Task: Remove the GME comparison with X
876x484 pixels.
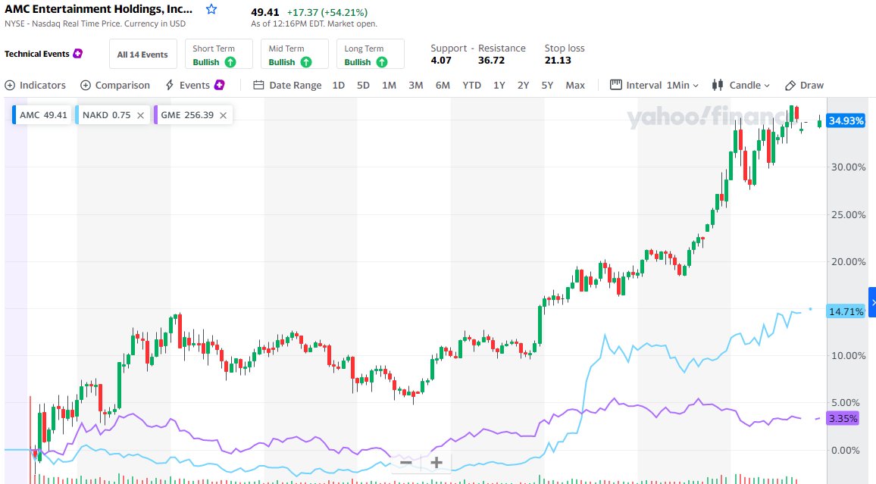Action: pos(223,116)
